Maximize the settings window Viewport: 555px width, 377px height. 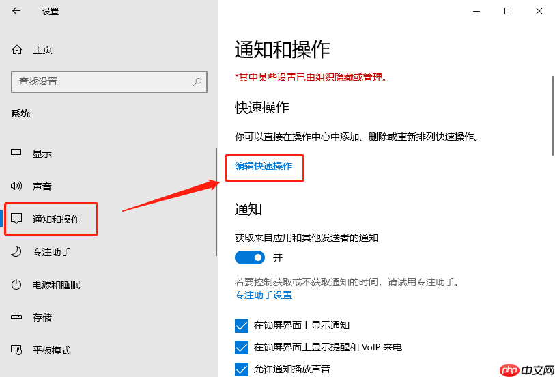click(508, 12)
